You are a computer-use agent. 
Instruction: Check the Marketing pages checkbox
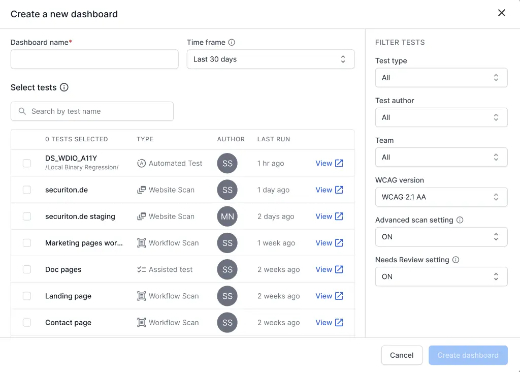click(27, 243)
